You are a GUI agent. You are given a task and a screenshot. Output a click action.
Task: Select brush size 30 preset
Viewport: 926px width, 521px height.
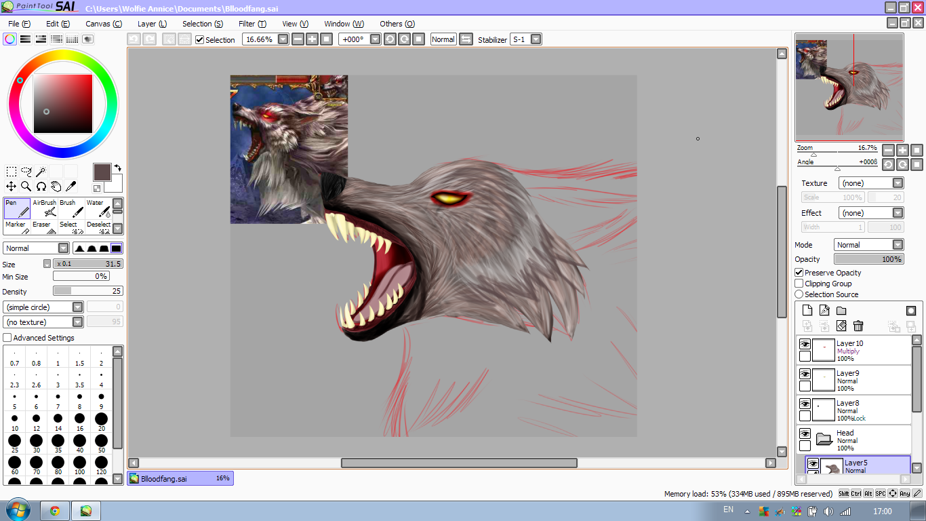[36, 444]
